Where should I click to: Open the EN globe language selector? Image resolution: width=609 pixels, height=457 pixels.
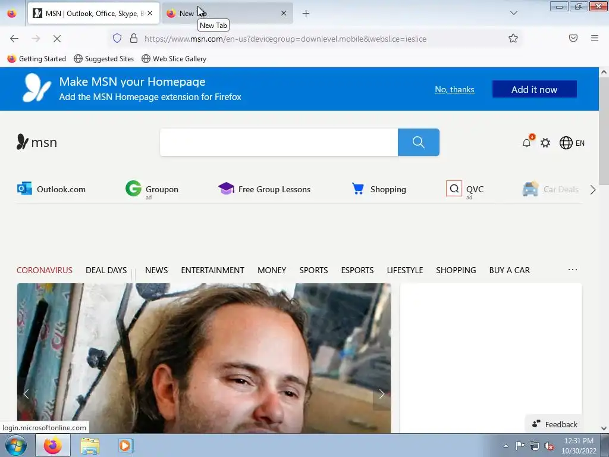(x=572, y=143)
